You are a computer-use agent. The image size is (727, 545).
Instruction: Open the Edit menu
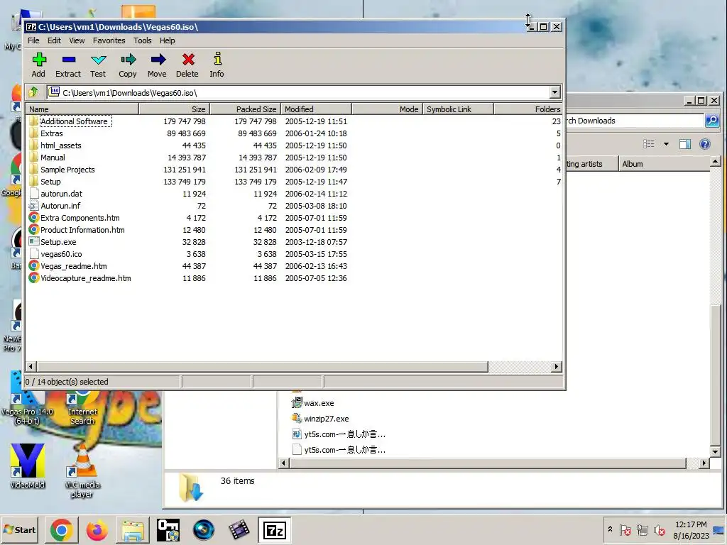(x=54, y=40)
